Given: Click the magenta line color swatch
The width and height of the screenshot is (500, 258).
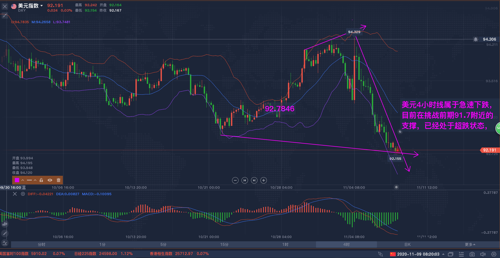Looking at the screenshot, I should pyautogui.click(x=17, y=180).
